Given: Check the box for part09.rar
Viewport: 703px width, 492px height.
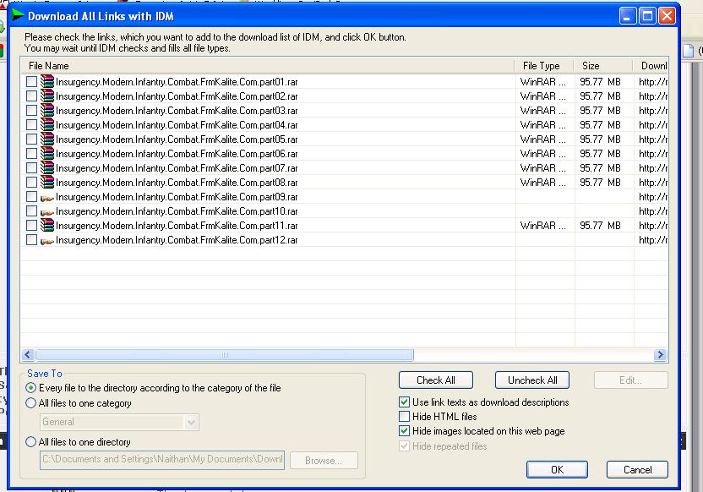Looking at the screenshot, I should click(31, 196).
